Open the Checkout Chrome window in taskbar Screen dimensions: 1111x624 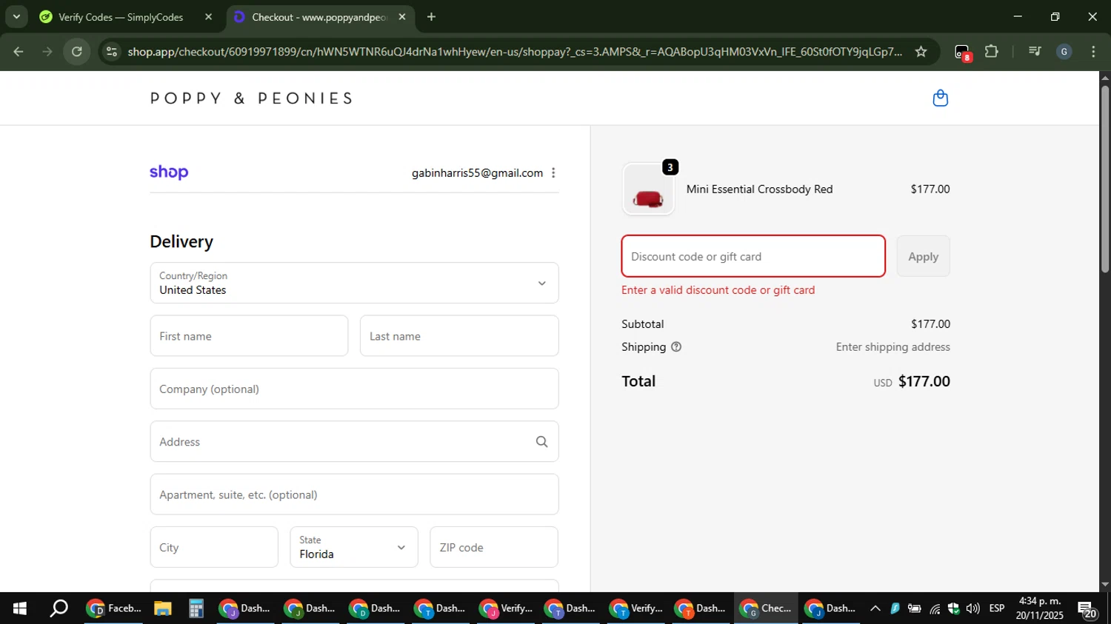pos(766,608)
